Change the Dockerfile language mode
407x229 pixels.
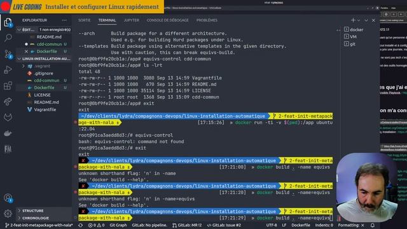click(x=301, y=225)
